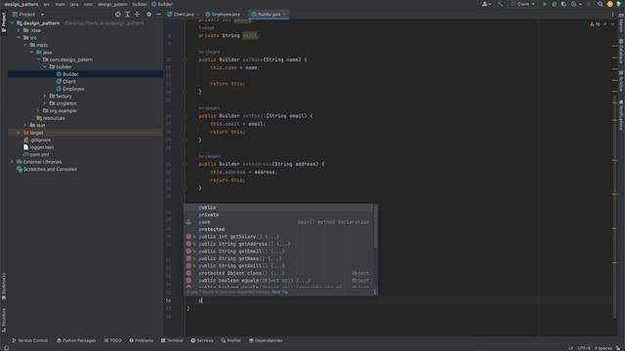Click the Next Tip link in popup

[x=279, y=292]
